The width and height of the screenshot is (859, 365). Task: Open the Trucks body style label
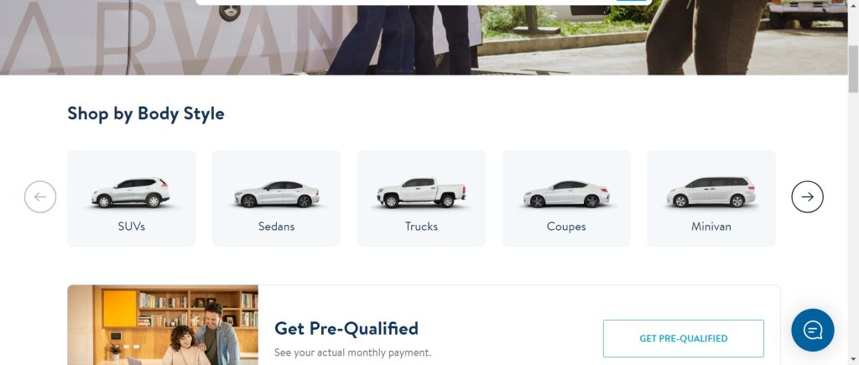pos(421,227)
